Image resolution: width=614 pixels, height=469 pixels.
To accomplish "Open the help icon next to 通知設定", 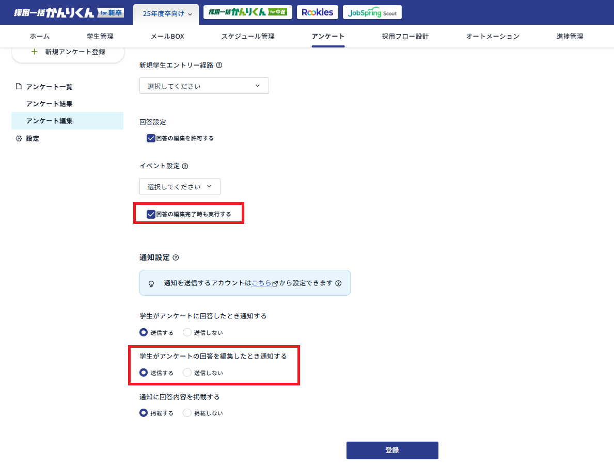I will [176, 257].
